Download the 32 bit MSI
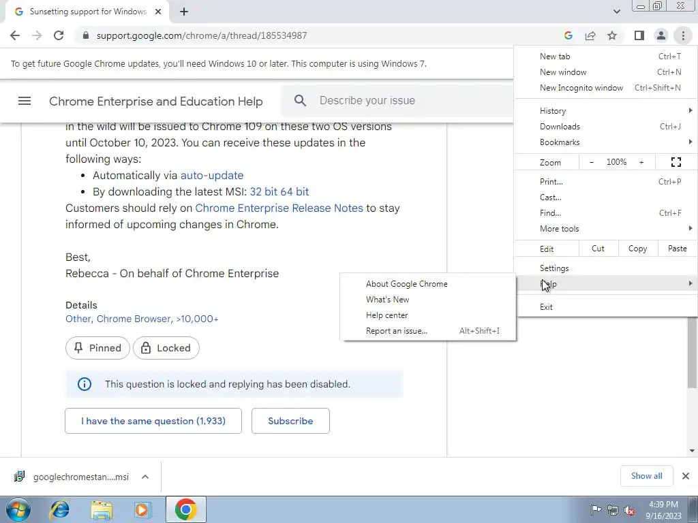698x523 pixels. click(264, 191)
